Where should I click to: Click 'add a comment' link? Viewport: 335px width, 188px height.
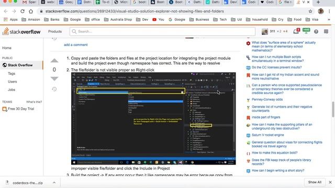pyautogui.click(x=75, y=45)
